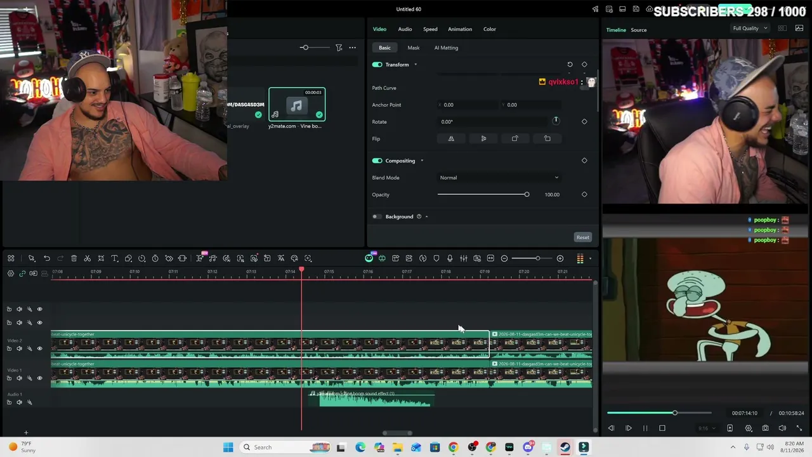Select the Mask sub-tab
812x457 pixels.
pyautogui.click(x=414, y=48)
